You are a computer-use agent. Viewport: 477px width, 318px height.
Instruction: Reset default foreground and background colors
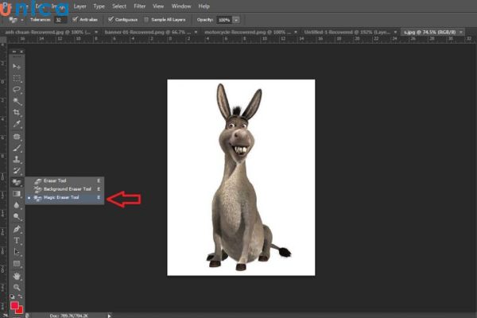[12, 297]
